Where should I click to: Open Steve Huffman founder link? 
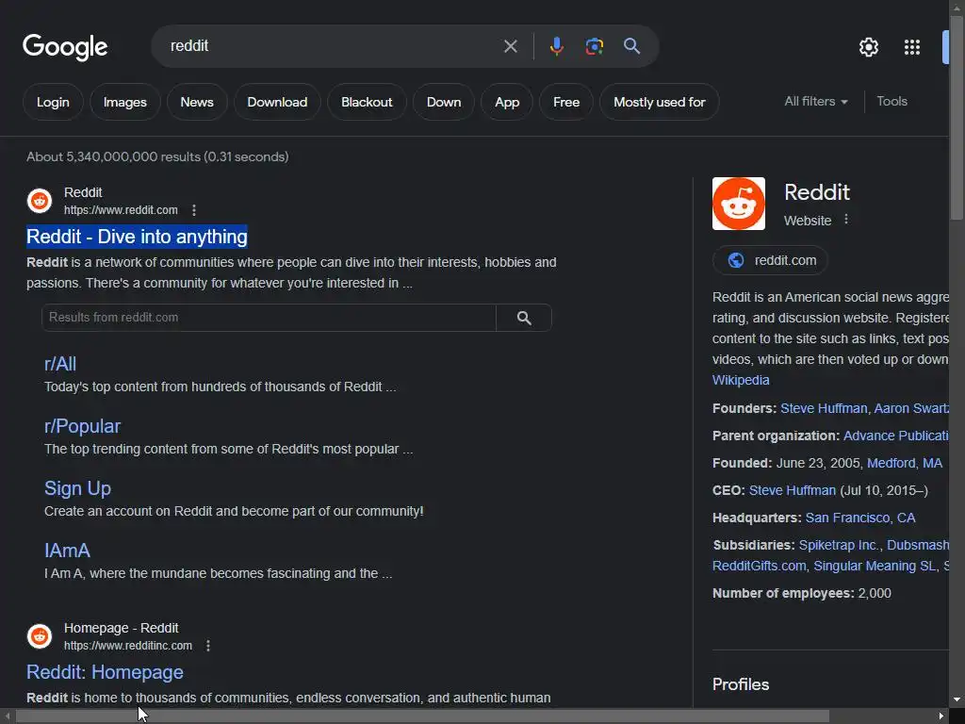pos(824,408)
